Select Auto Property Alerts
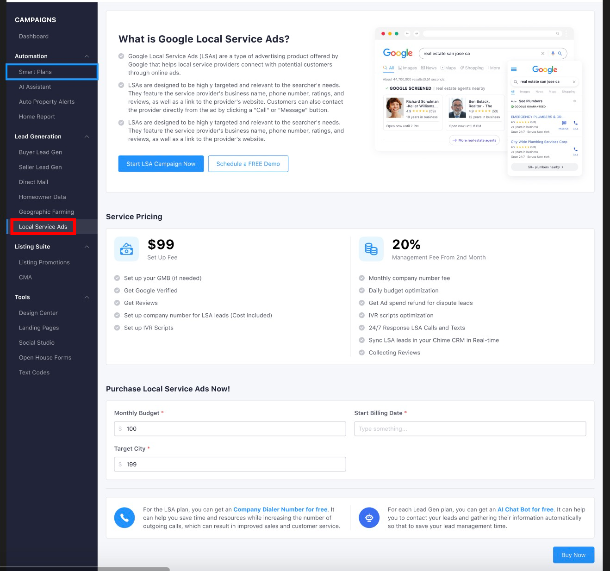The image size is (610, 571). click(47, 101)
